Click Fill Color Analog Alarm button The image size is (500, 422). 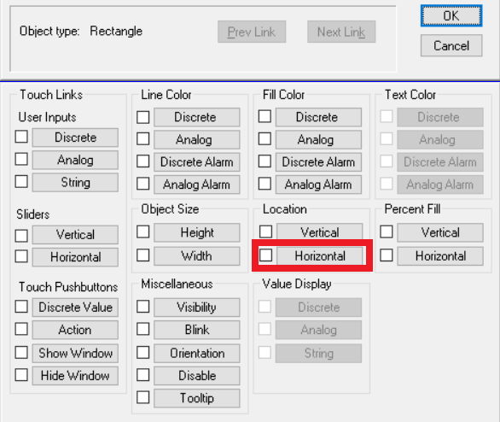pyautogui.click(x=318, y=185)
